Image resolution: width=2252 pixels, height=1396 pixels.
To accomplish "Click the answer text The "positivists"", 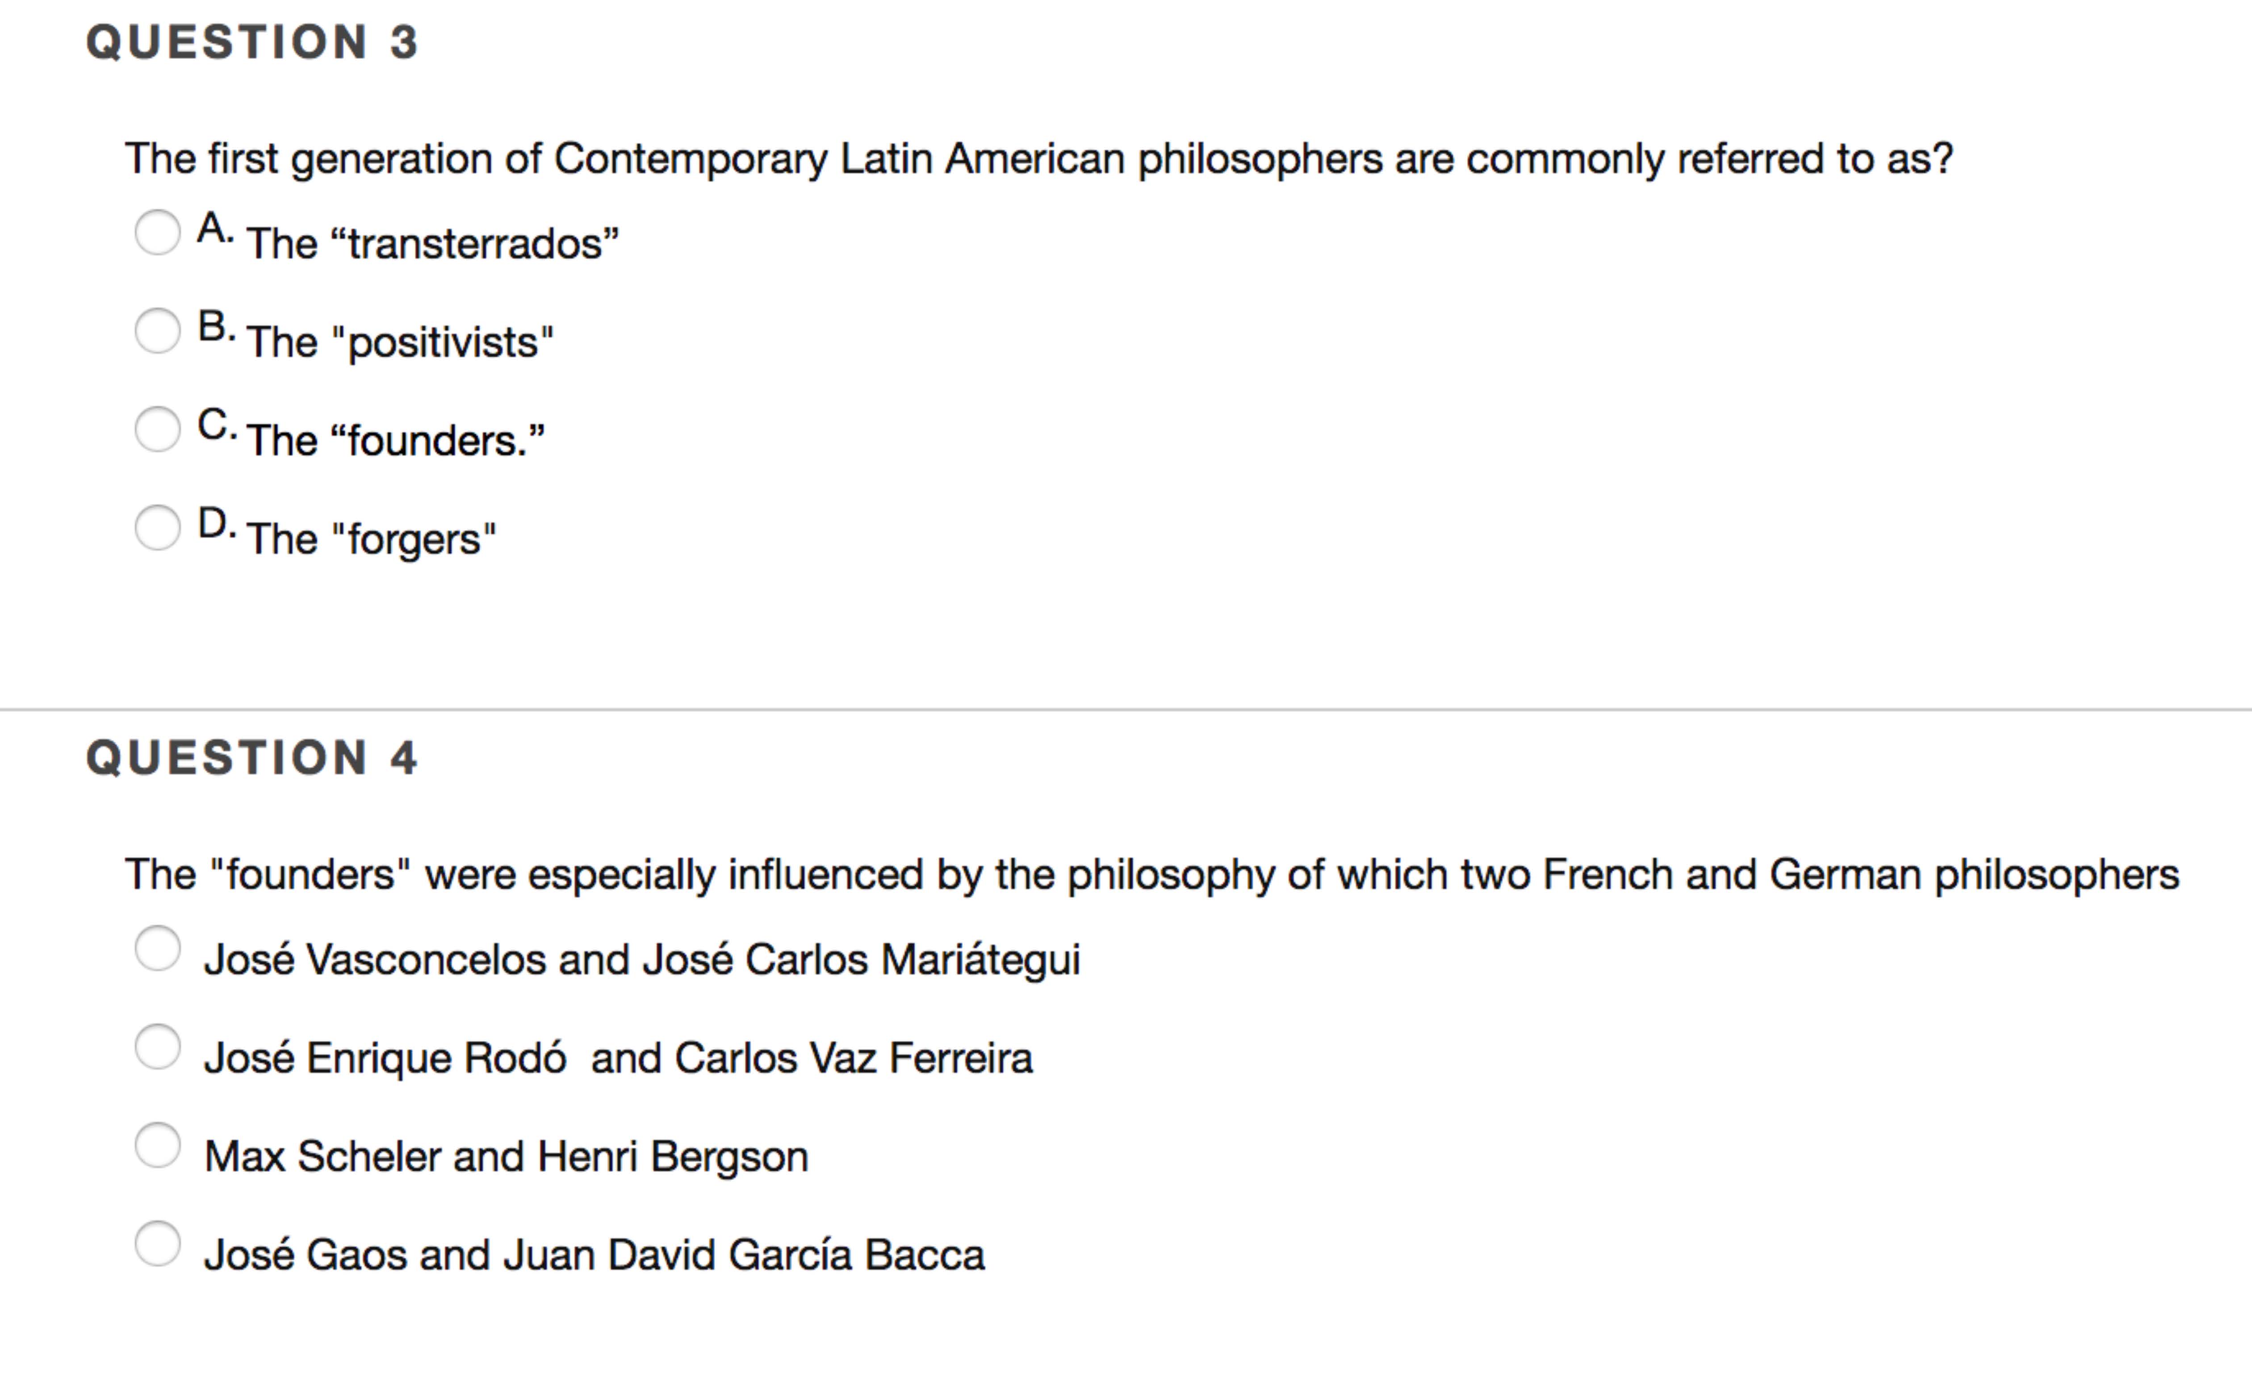I will click(x=400, y=342).
